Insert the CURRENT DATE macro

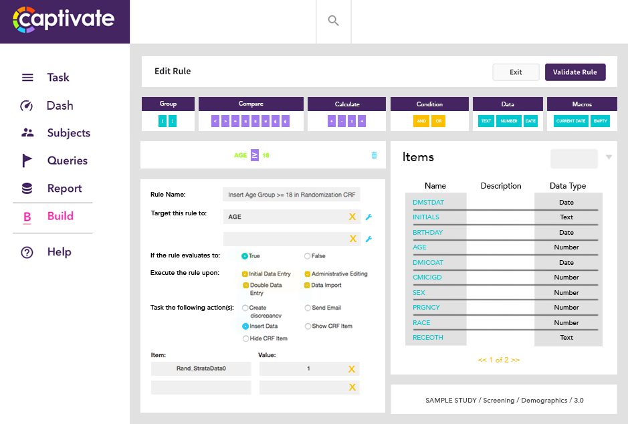570,121
